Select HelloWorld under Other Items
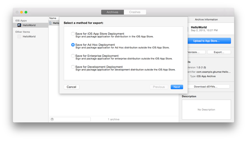247x141 pixels. click(x=31, y=37)
